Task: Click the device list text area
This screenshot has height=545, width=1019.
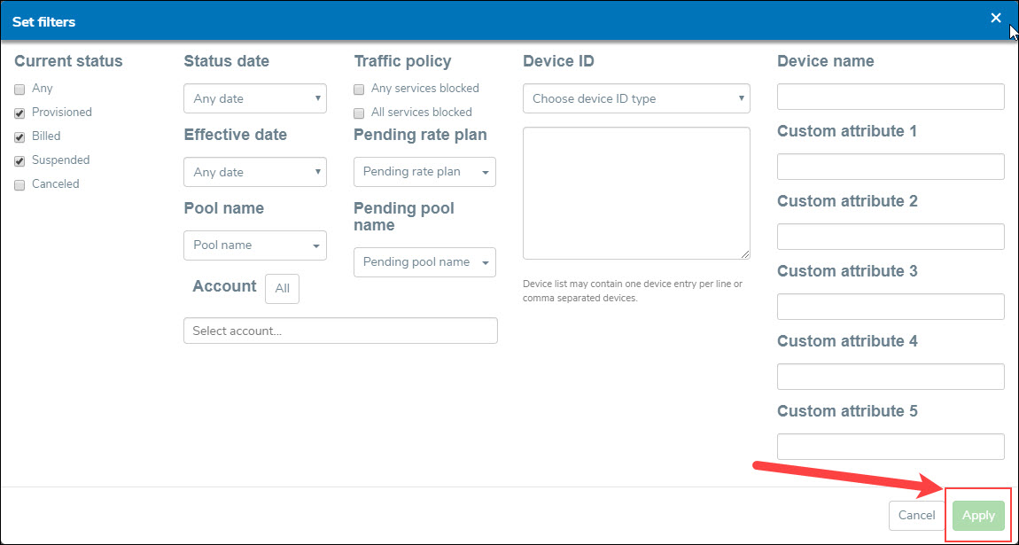Action: click(637, 193)
